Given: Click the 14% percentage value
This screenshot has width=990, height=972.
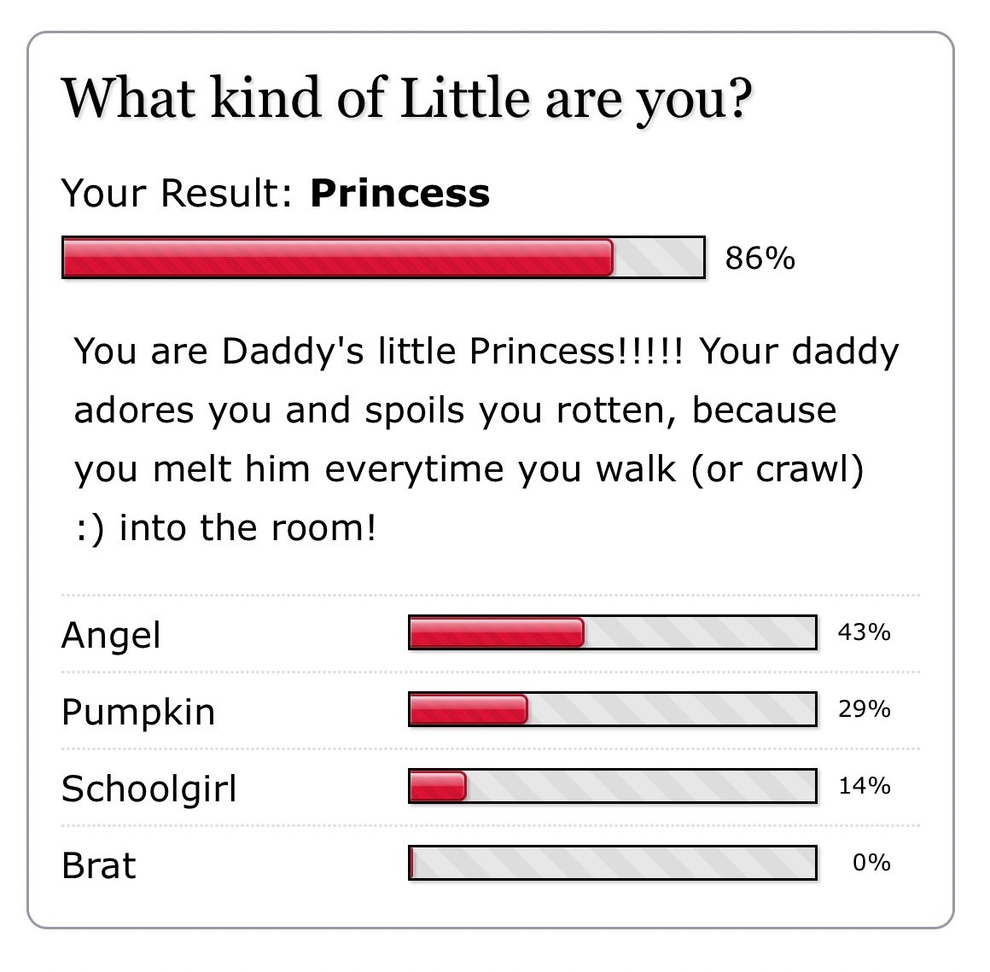Looking at the screenshot, I should coord(865,786).
